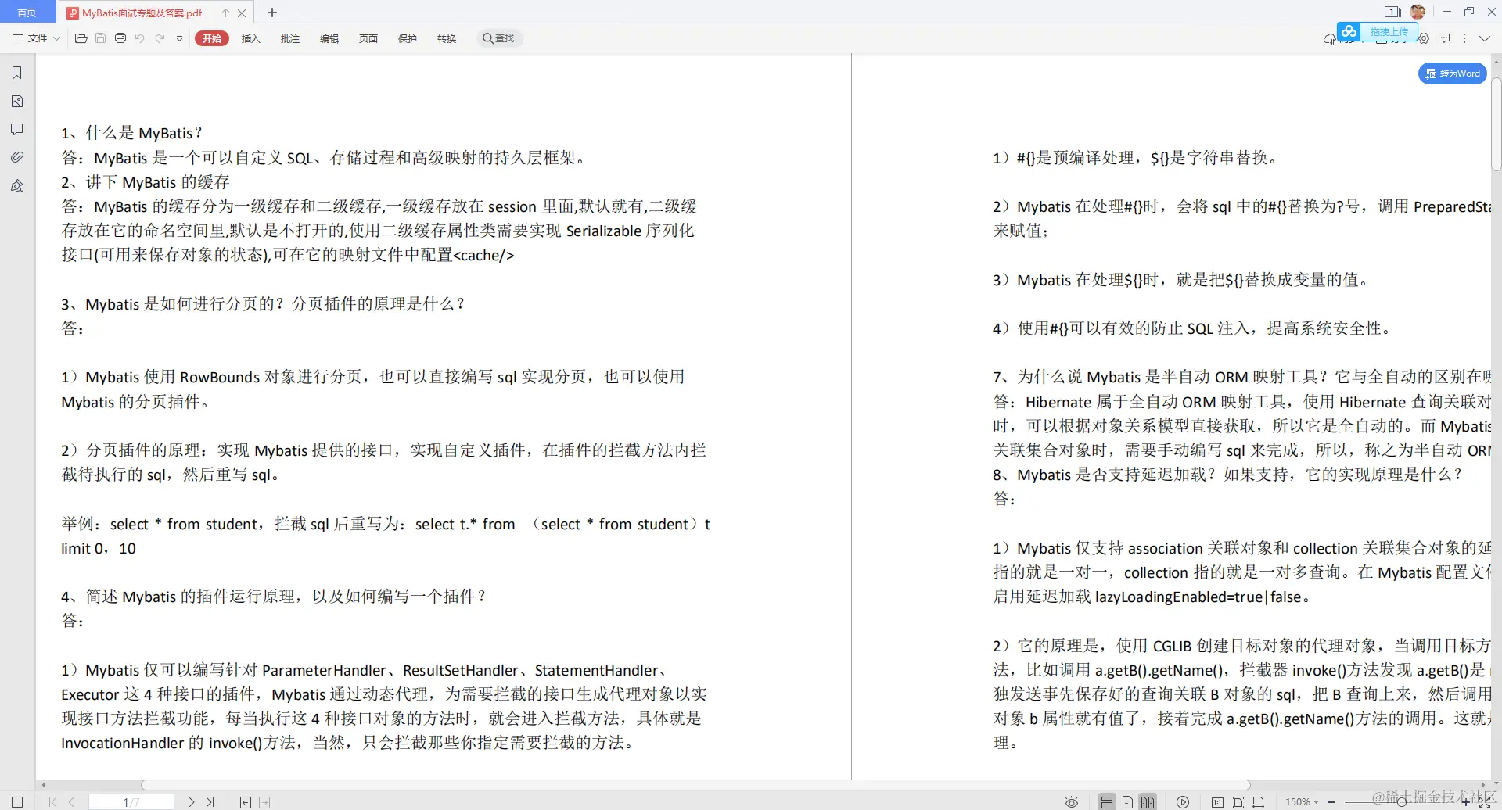The height and width of the screenshot is (810, 1502).
Task: Click the vertical scrollbar thumb
Action: [1496, 124]
